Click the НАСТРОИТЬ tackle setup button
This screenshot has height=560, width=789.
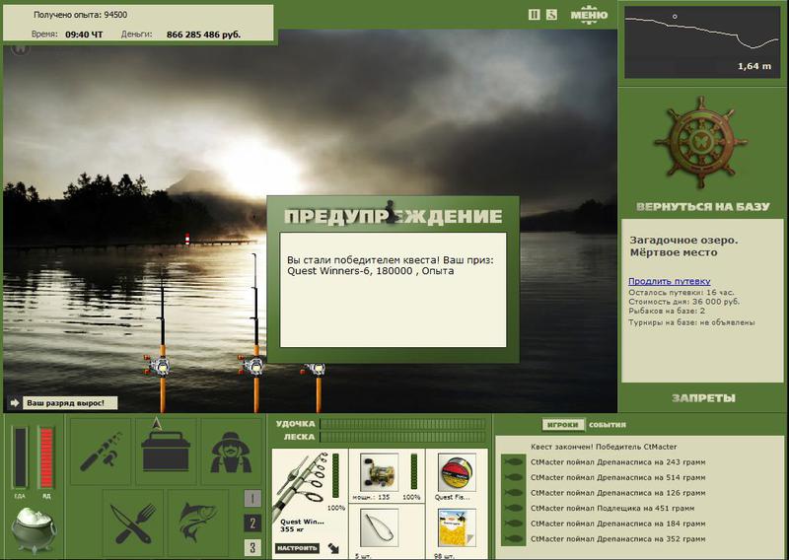pos(298,548)
